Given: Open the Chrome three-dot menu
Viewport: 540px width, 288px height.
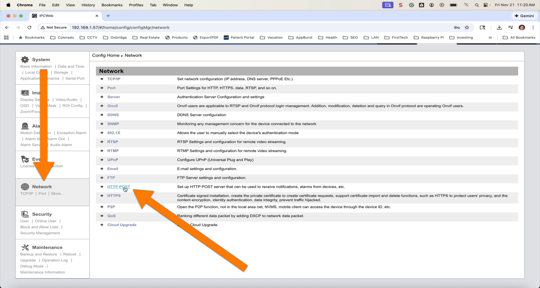Looking at the screenshot, I should coord(533,27).
